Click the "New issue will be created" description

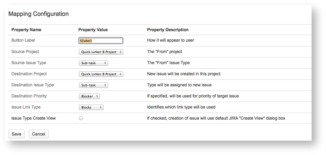click(184, 74)
